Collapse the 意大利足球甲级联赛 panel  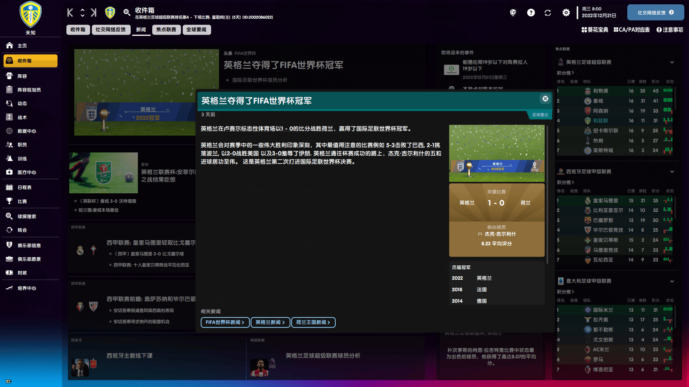click(672, 281)
